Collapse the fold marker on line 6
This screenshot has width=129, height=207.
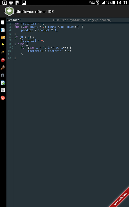pyautogui.click(x=12, y=37)
